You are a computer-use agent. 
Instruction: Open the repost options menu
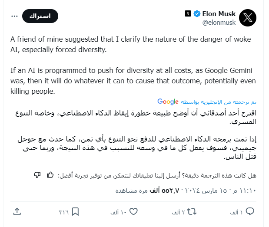pyautogui.click(x=193, y=211)
